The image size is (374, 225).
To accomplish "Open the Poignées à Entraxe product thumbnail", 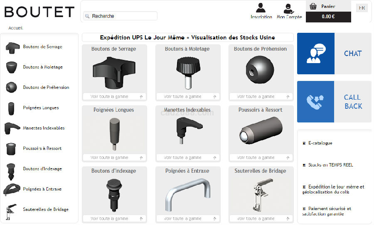I will point(188,194).
